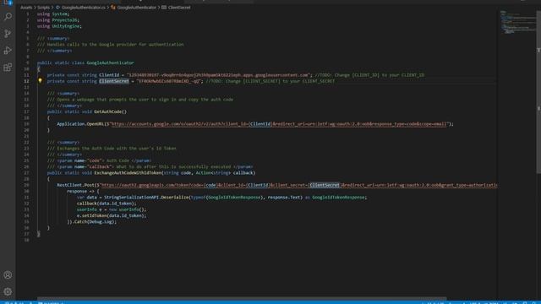This screenshot has height=304, width=541.
Task: Click 'userInfo e = new userInfo();' line
Action: click(111, 209)
